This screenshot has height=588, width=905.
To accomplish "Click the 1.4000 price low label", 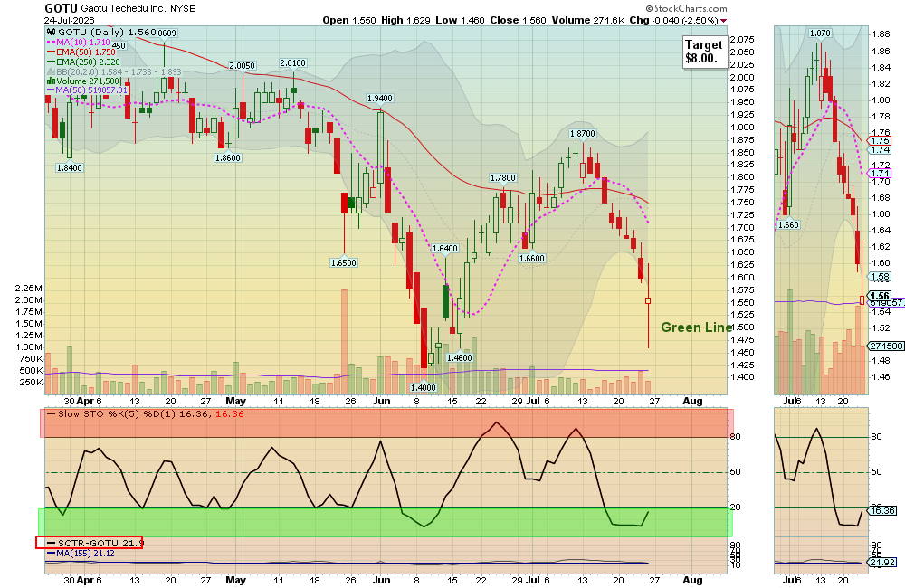I will pyautogui.click(x=423, y=388).
